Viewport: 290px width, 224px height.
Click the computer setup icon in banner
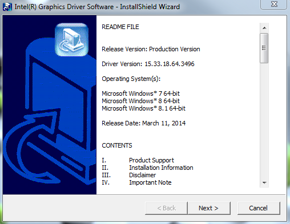coord(71,40)
